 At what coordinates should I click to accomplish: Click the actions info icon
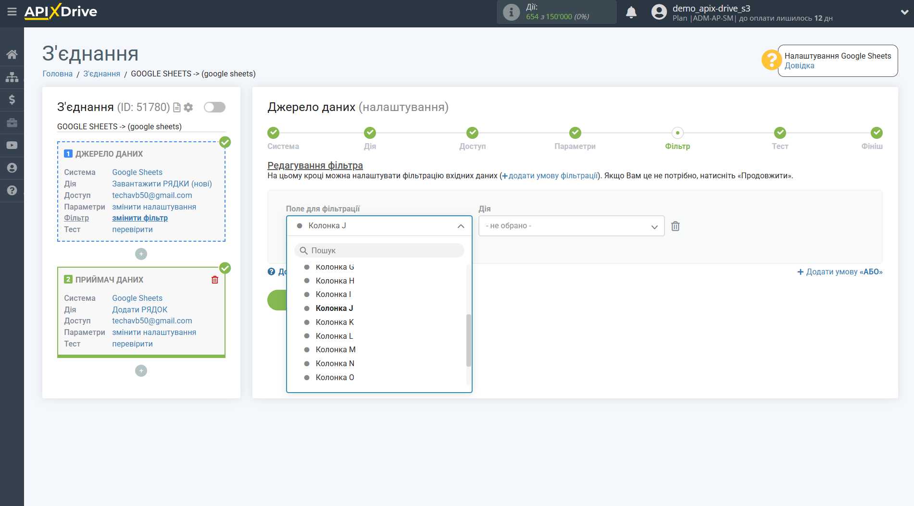[511, 12]
